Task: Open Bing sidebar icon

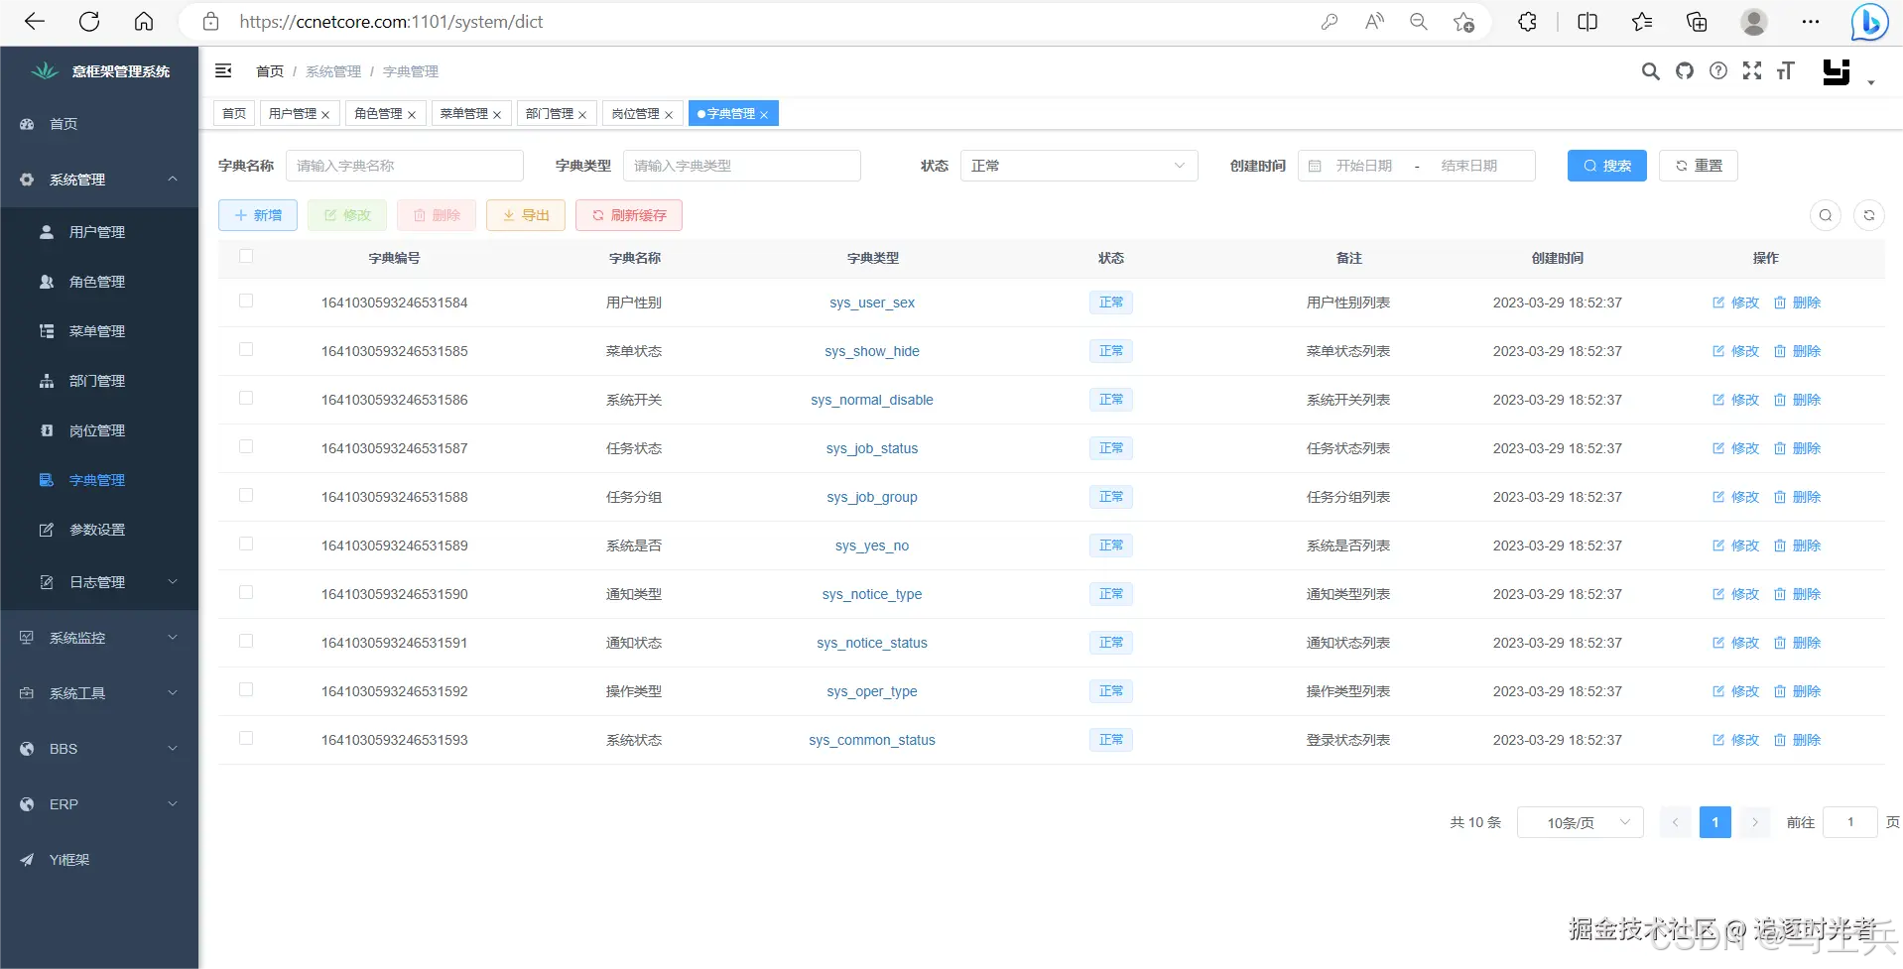Action: pyautogui.click(x=1869, y=22)
